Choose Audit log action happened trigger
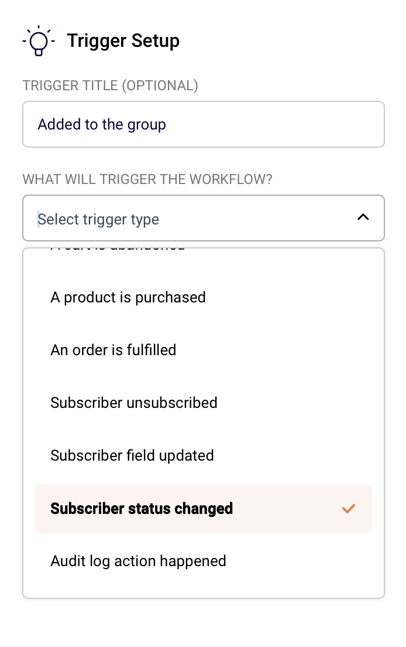The image size is (406, 647). (x=138, y=561)
